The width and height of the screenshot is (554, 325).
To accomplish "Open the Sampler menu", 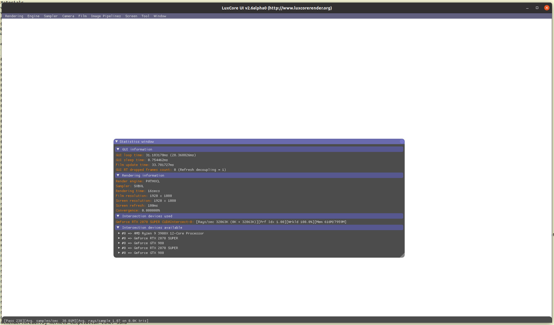I will coord(51,16).
